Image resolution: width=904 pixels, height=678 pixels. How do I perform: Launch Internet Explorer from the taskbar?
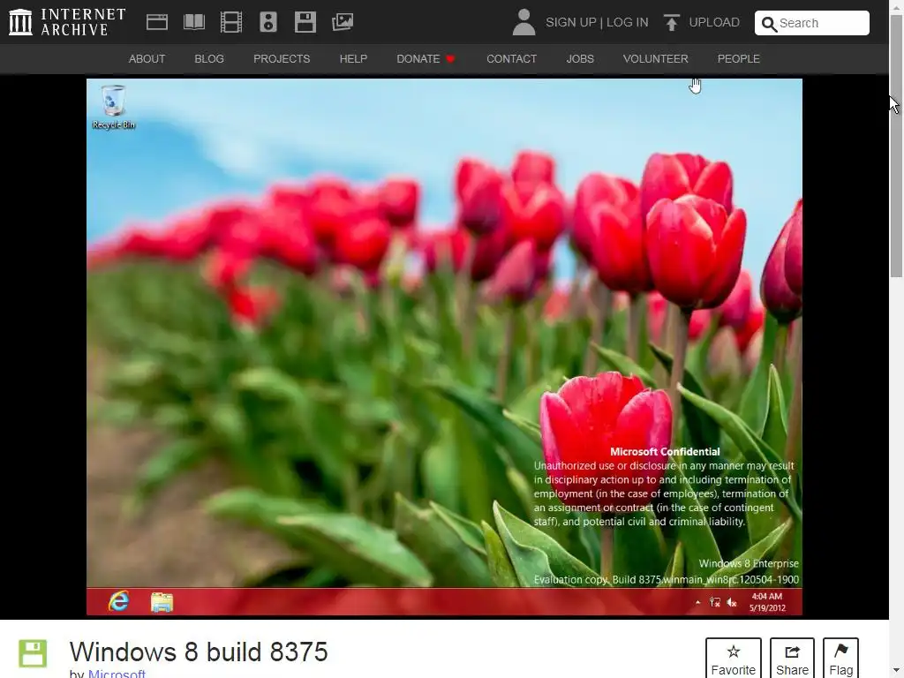click(119, 601)
